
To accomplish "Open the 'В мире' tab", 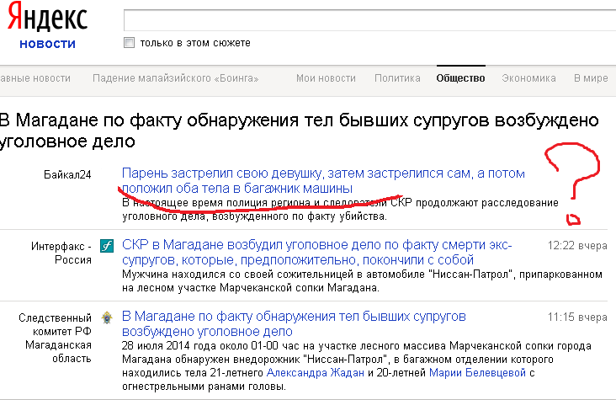I will 591,78.
